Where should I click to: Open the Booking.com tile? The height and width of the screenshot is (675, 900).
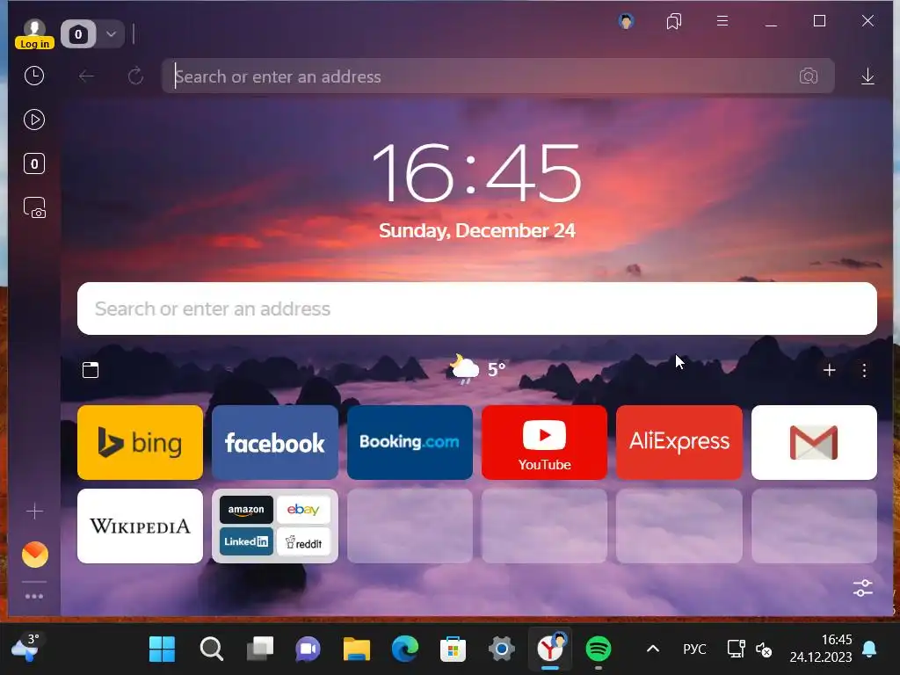[x=410, y=442]
